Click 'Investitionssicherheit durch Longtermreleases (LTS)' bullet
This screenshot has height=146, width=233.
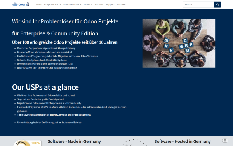45,64
